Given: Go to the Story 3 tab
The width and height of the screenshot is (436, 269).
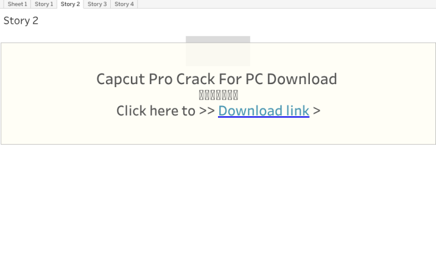Looking at the screenshot, I should 97,4.
